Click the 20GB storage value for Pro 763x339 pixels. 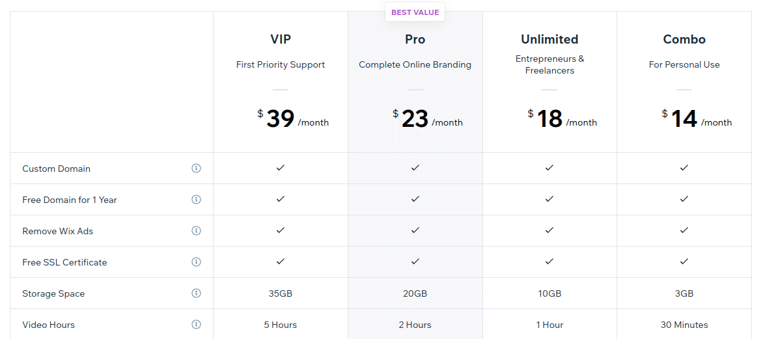pos(415,293)
